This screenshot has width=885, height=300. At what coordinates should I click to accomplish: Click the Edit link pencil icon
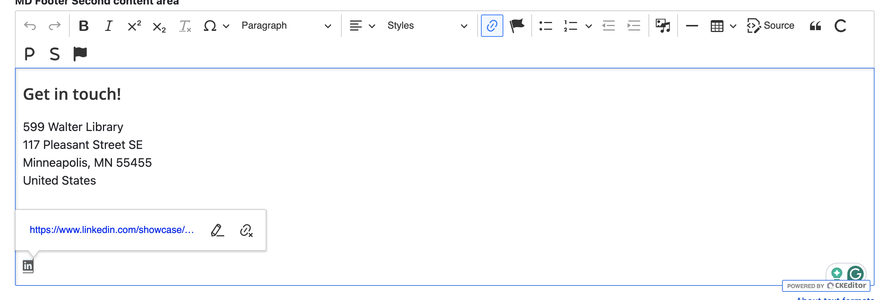pos(217,230)
